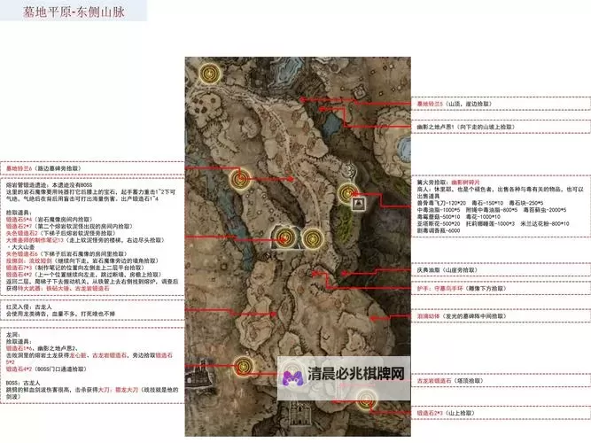591x443 pixels.
Task: Select the note 红灵入侵：古龙人
Action: pos(28,307)
